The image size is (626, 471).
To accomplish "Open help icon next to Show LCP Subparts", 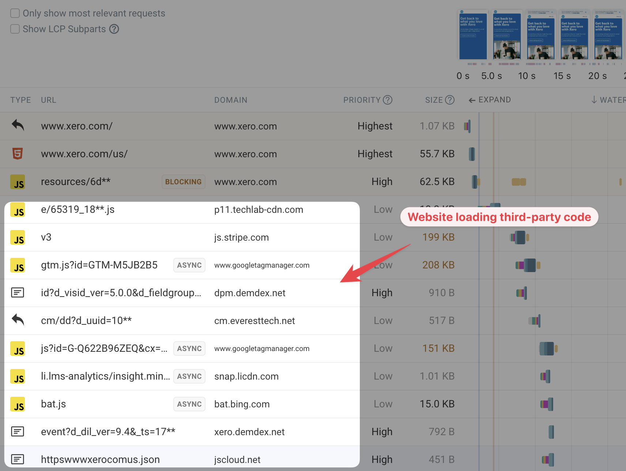I will click(114, 29).
